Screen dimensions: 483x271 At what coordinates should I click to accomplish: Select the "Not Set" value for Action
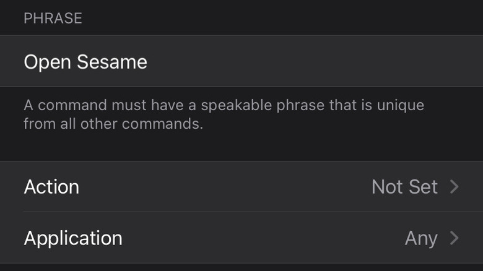point(404,186)
